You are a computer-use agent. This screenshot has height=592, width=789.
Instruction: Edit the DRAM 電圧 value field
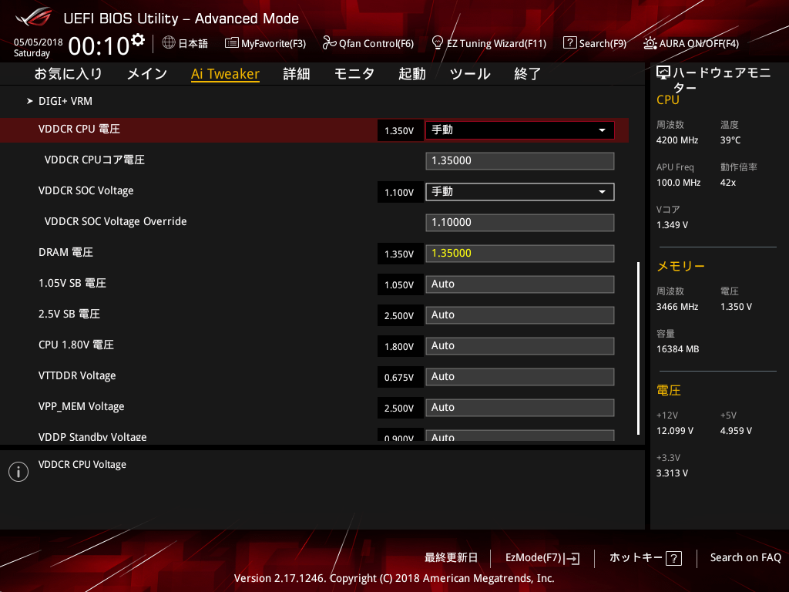coord(520,253)
